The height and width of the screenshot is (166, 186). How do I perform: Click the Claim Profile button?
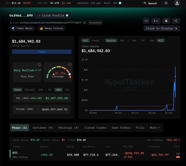click(x=53, y=16)
